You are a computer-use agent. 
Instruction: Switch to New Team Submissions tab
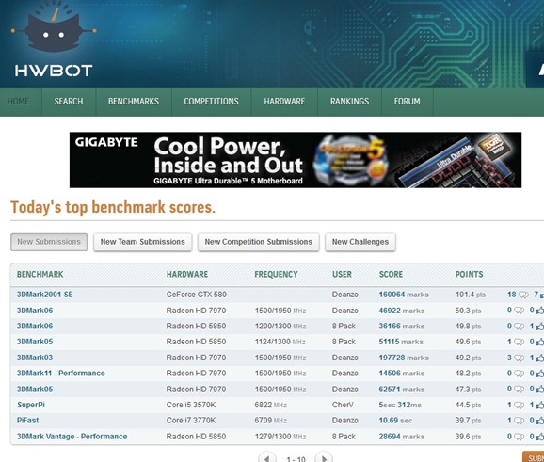coord(143,242)
